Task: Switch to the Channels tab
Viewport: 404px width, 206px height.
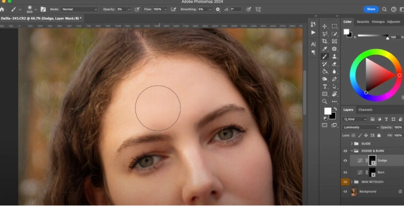Action: click(x=365, y=110)
